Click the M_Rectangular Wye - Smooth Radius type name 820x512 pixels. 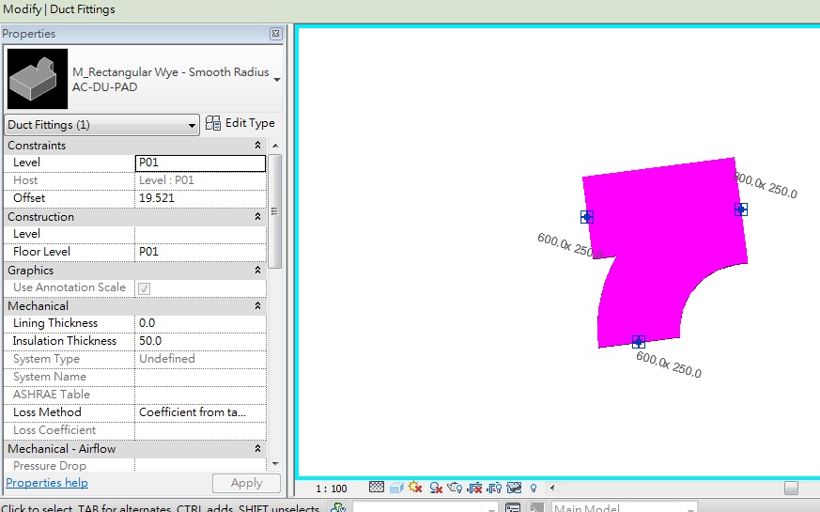point(171,72)
